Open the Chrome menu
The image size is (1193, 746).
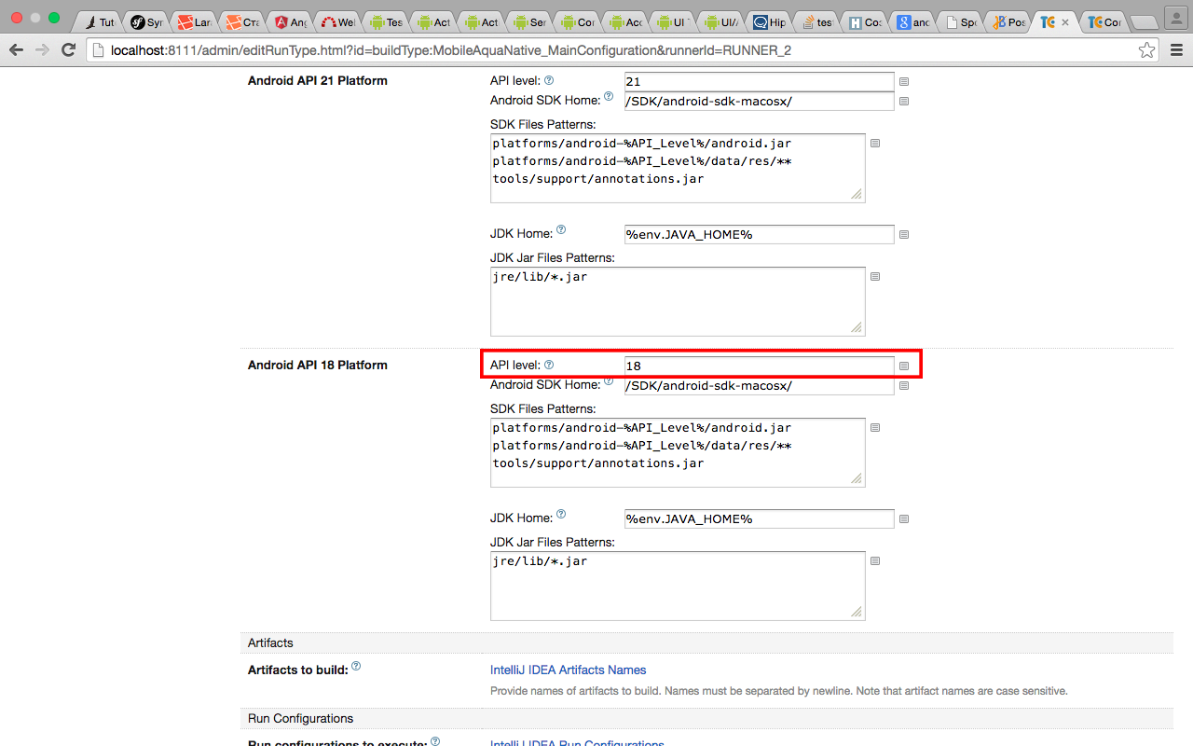(x=1177, y=49)
